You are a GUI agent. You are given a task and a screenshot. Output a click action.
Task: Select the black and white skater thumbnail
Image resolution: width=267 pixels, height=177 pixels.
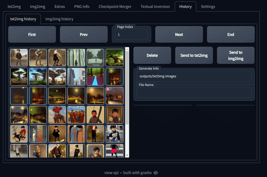tap(19, 151)
